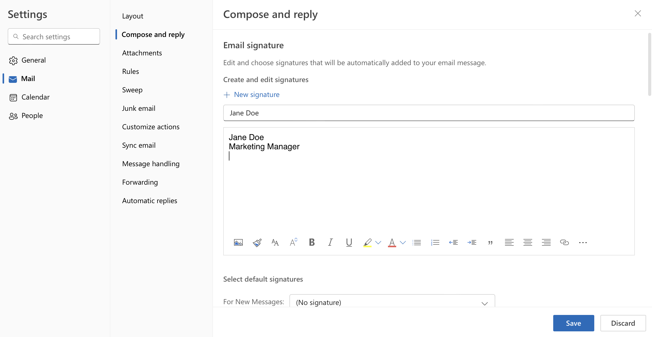
Task: Click the Insert image icon
Action: coord(238,242)
